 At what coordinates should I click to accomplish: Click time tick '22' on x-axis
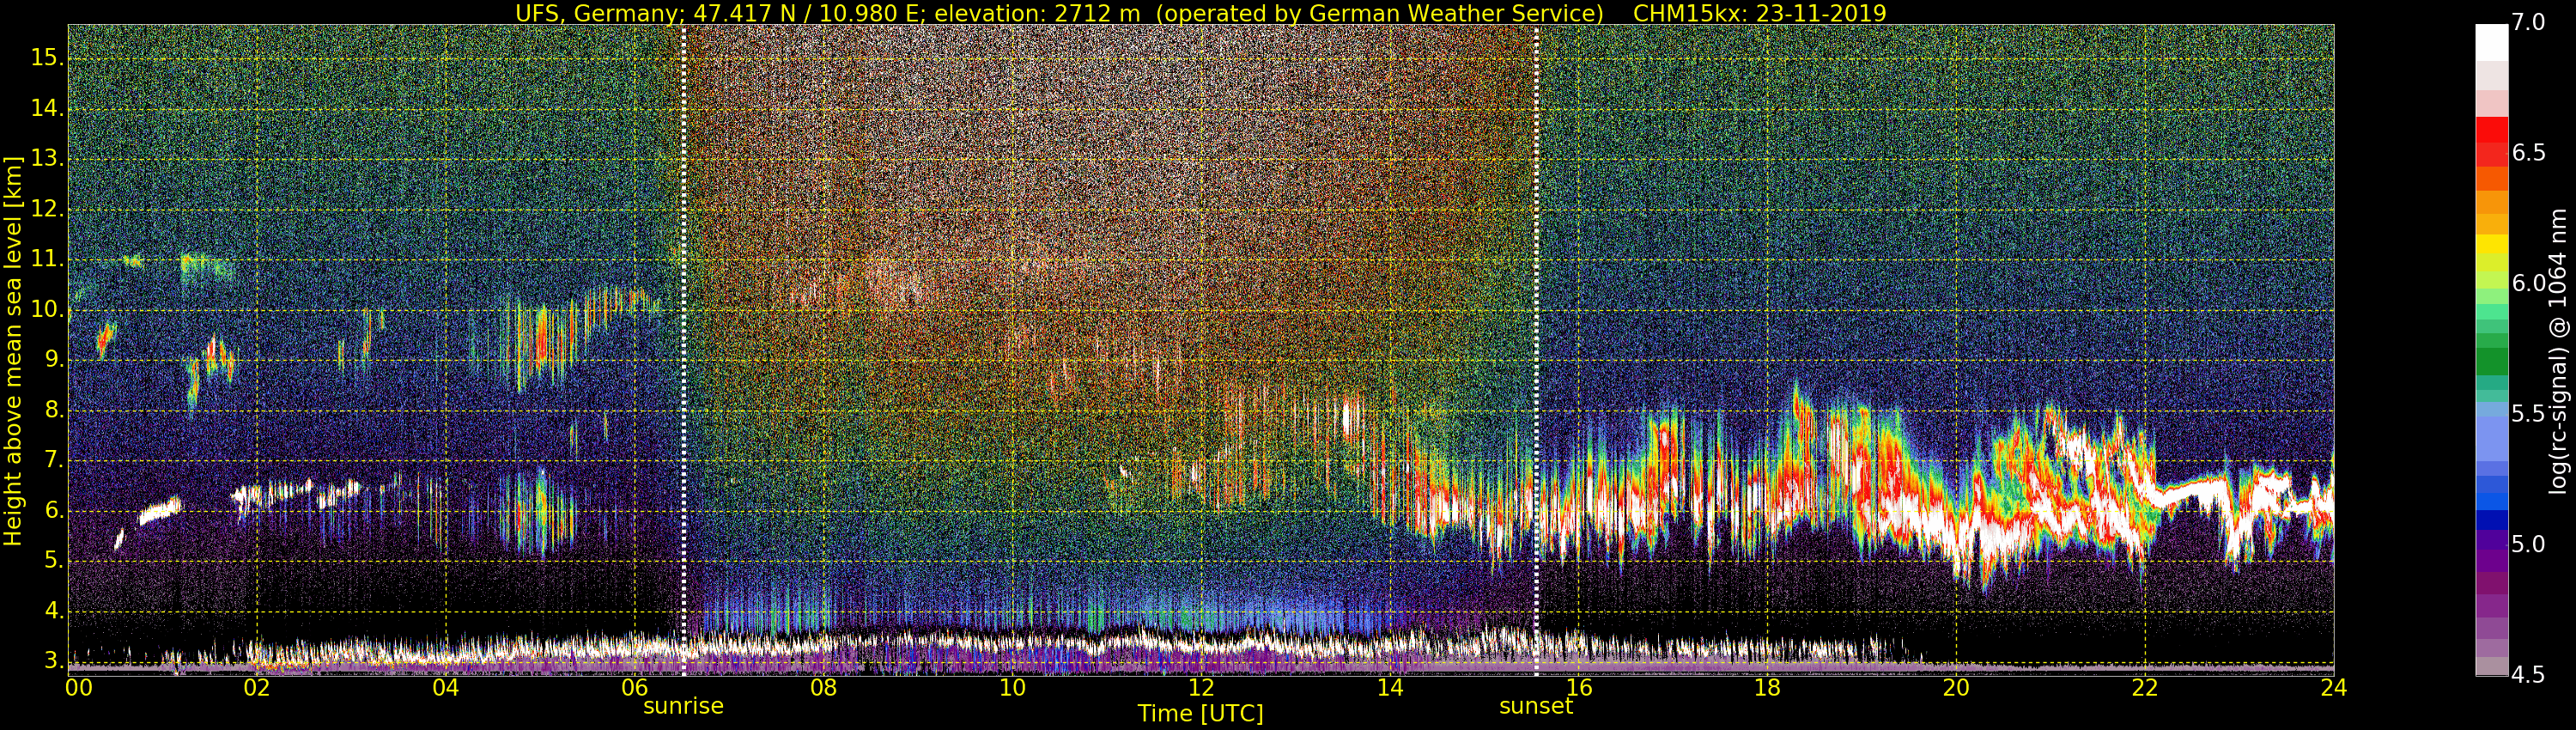tap(2145, 688)
